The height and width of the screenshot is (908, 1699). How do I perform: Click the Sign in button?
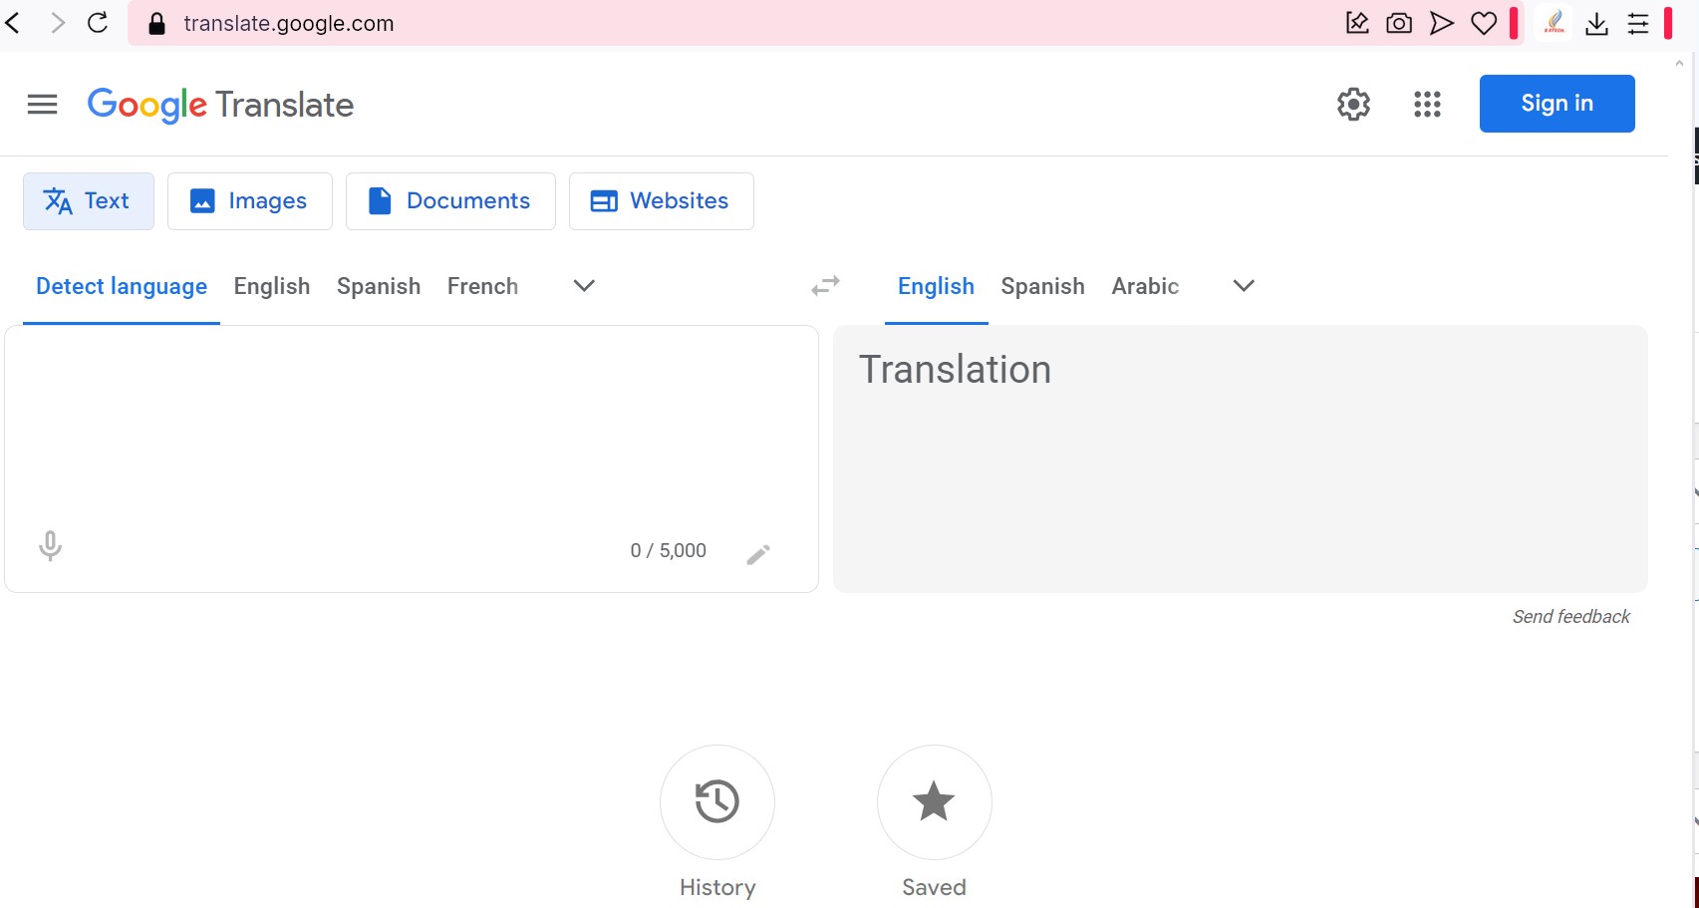(x=1557, y=104)
